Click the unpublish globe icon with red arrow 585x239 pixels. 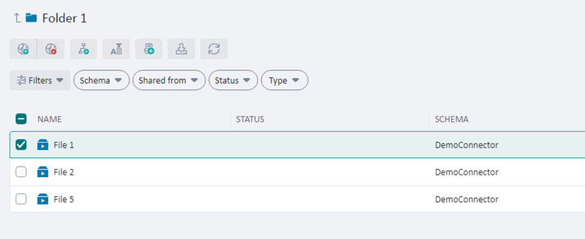(51, 49)
